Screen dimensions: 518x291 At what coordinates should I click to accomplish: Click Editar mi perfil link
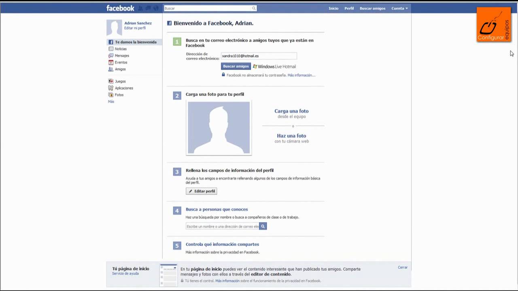pos(135,28)
